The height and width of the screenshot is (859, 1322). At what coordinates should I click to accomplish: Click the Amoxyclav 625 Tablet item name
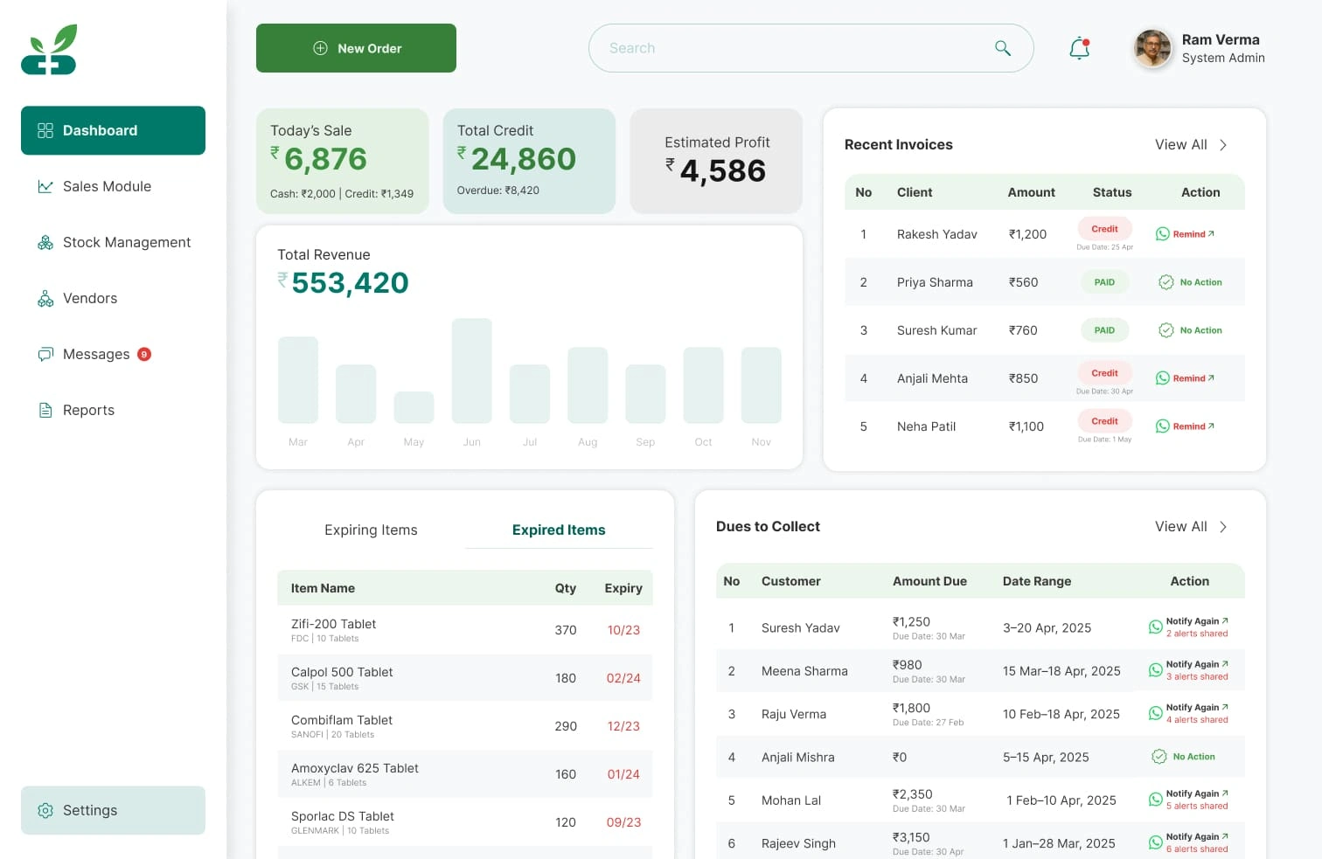(x=355, y=768)
